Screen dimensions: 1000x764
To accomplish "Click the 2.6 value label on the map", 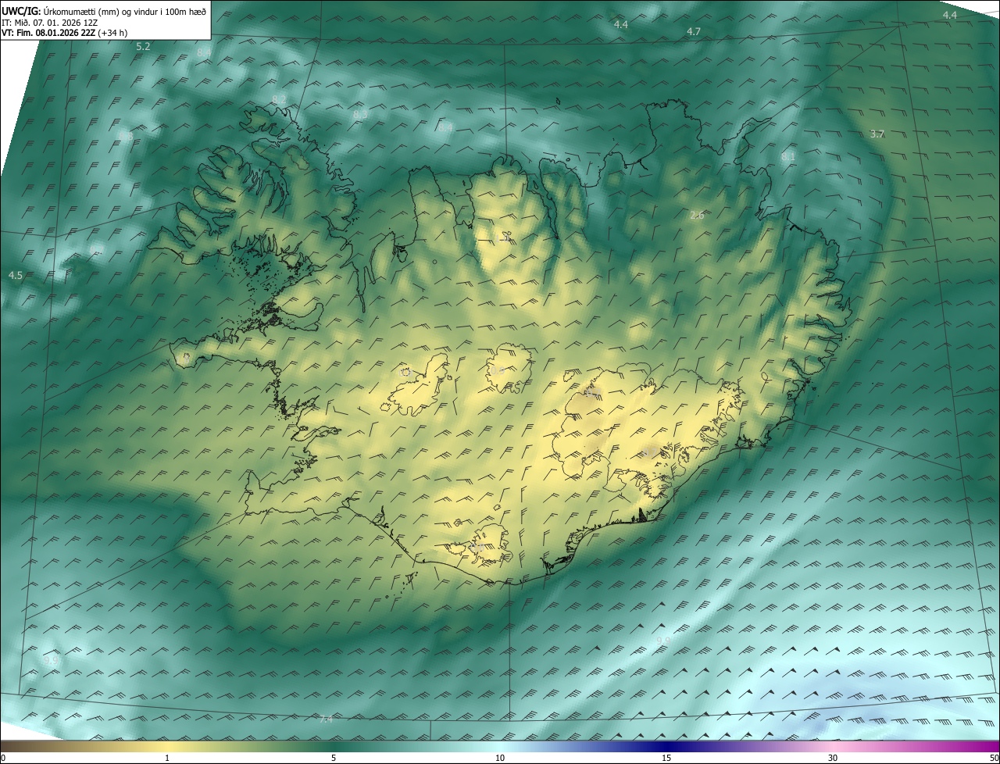I will point(697,215).
